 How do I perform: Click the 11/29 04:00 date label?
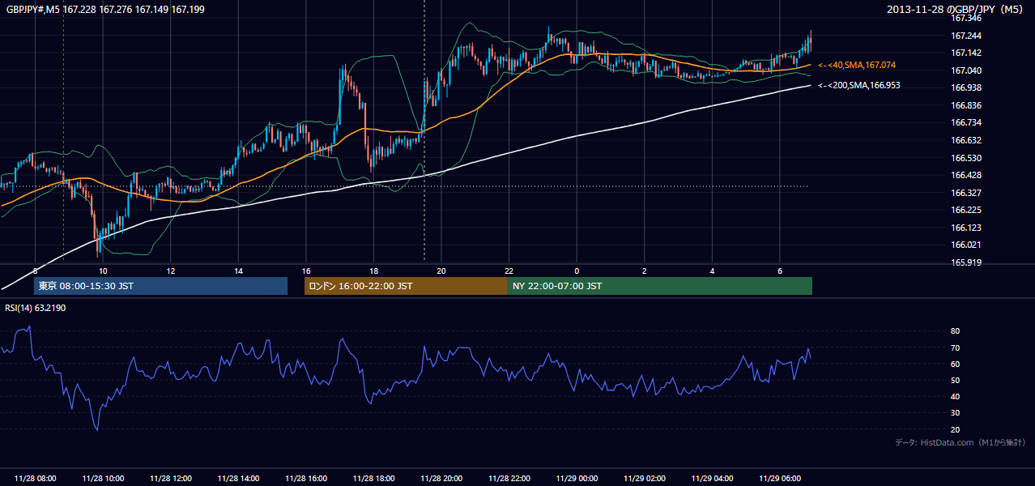point(712,479)
